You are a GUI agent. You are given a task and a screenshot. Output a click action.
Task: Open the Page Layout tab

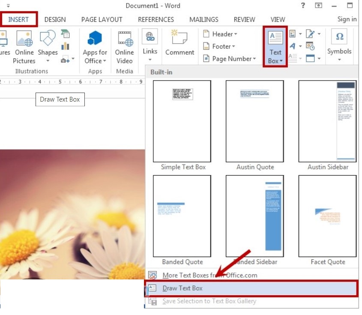pos(102,19)
